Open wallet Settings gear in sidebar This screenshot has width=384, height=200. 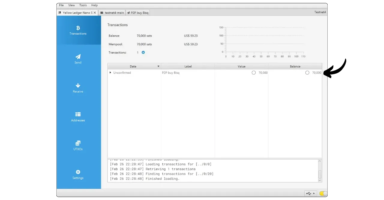pyautogui.click(x=78, y=174)
